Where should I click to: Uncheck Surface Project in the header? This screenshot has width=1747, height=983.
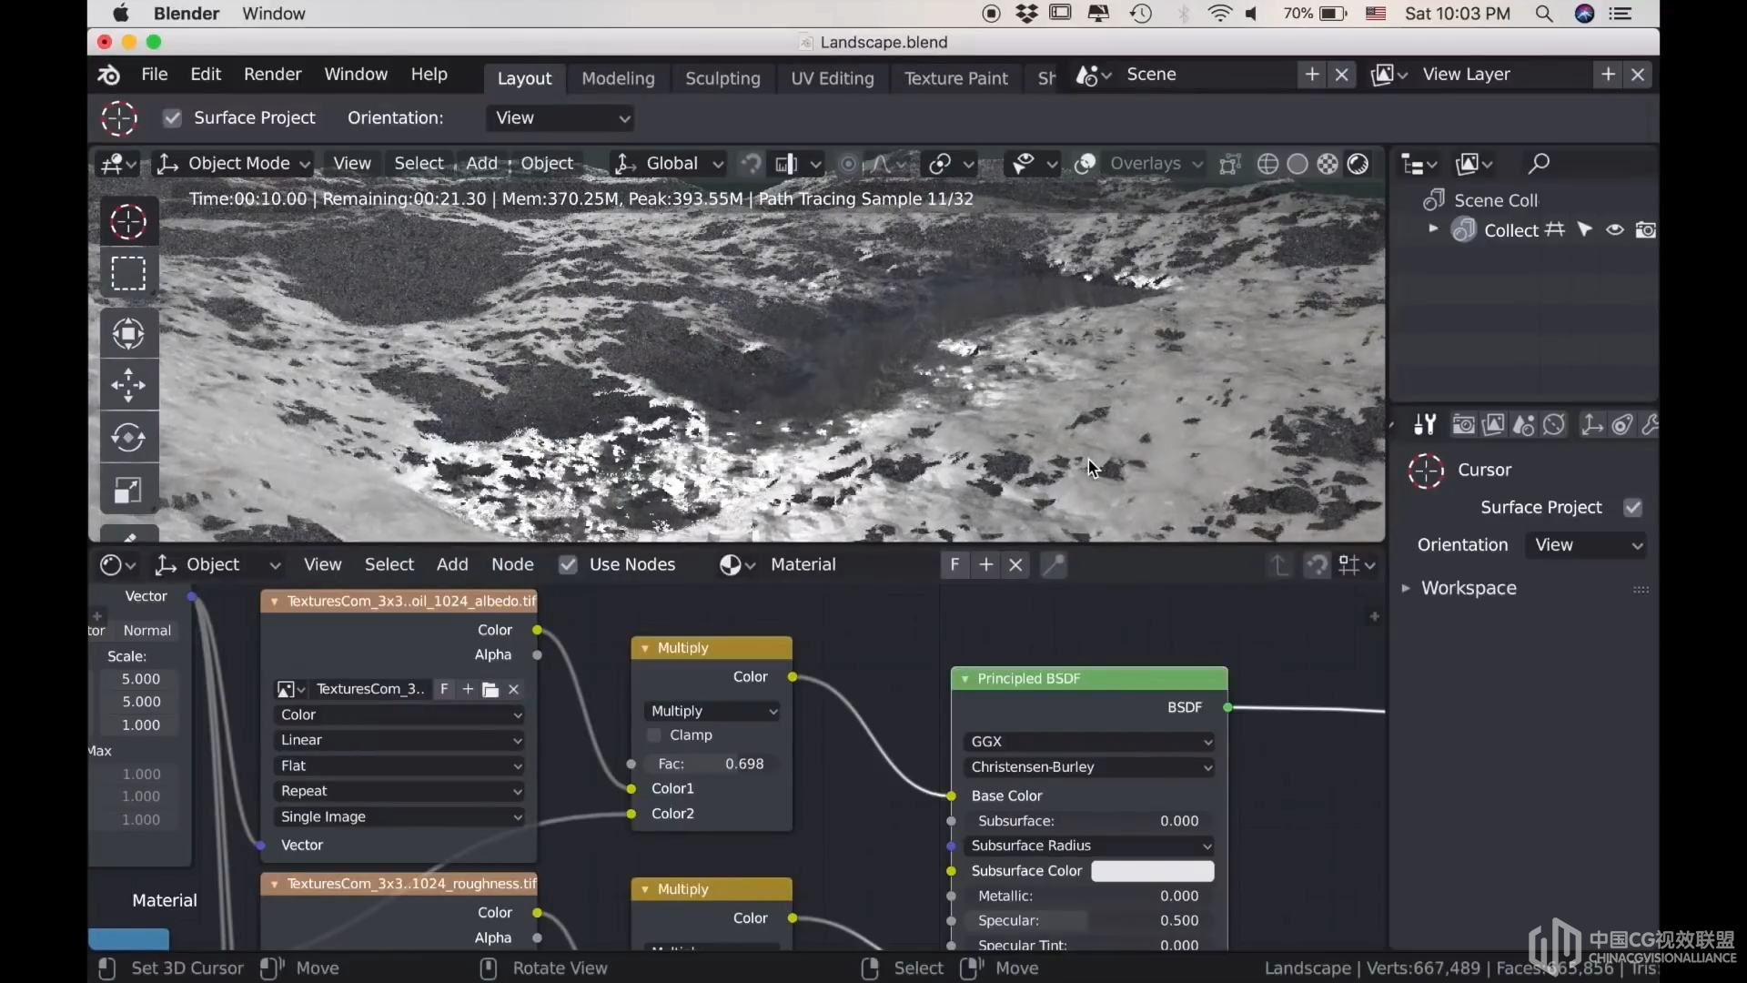(172, 118)
